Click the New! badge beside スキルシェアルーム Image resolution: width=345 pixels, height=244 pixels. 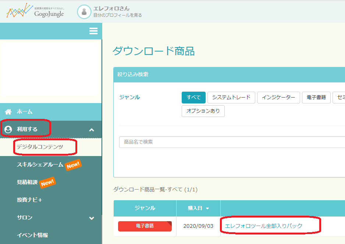pyautogui.click(x=73, y=165)
